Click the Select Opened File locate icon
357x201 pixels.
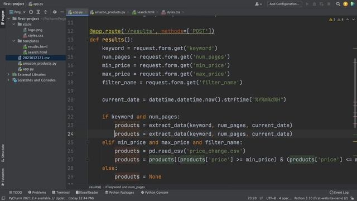tap(31, 12)
